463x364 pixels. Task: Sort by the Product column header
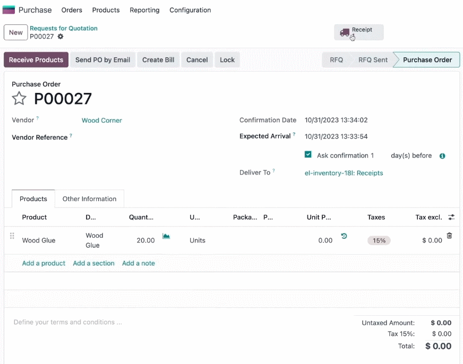pos(35,217)
